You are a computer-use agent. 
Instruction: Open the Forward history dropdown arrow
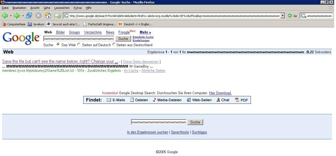[x=23, y=16]
